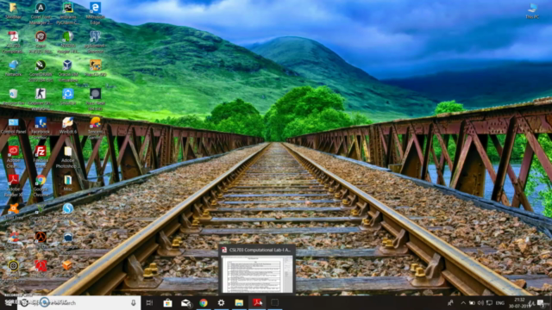Select the Network desktop icon

pyautogui.click(x=14, y=68)
